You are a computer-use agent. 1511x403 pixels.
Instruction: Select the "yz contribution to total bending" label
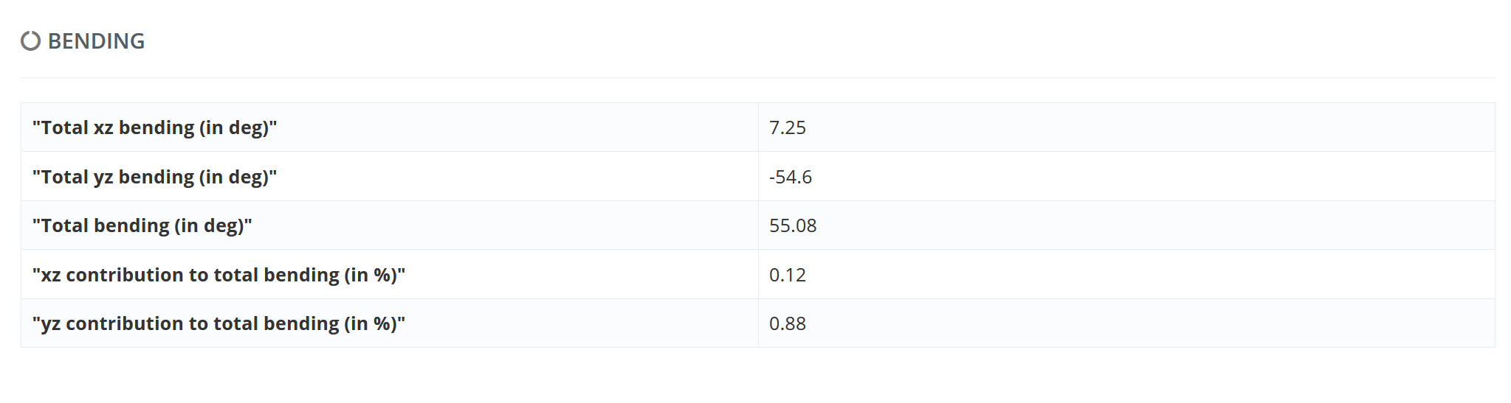coord(218,323)
